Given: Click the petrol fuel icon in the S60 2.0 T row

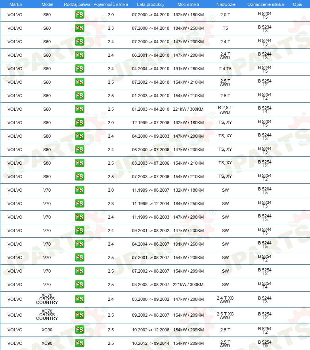Looking at the screenshot, I should 80,15.
